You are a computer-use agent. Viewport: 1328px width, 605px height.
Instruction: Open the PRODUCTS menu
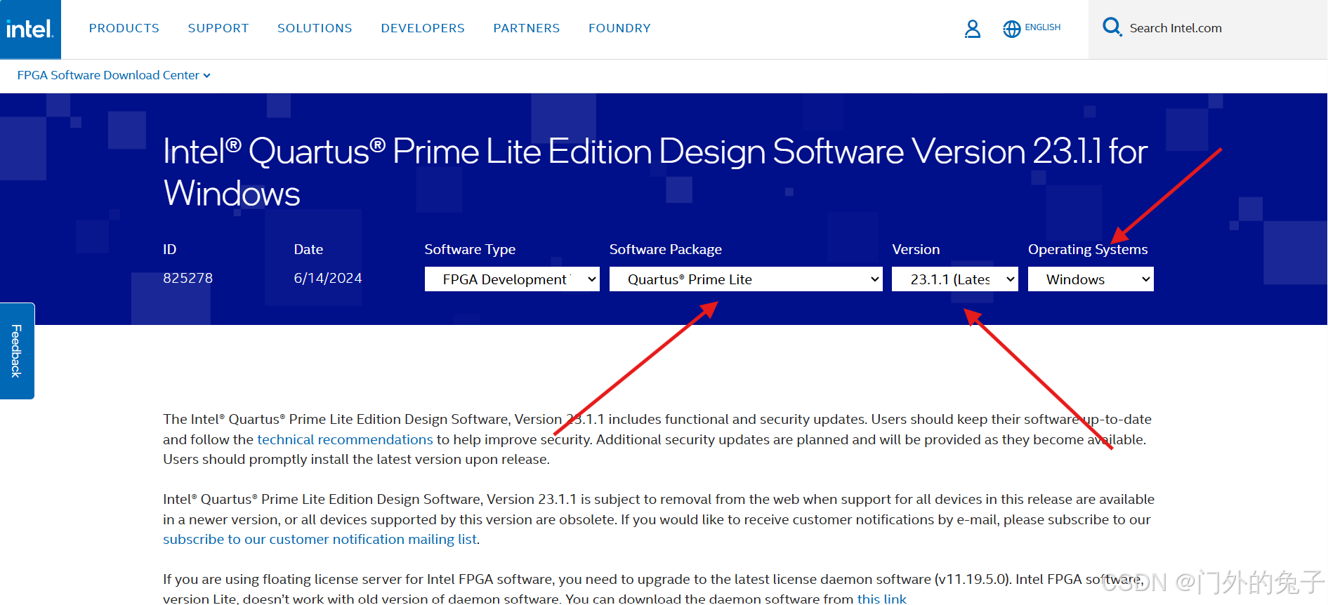coord(124,28)
